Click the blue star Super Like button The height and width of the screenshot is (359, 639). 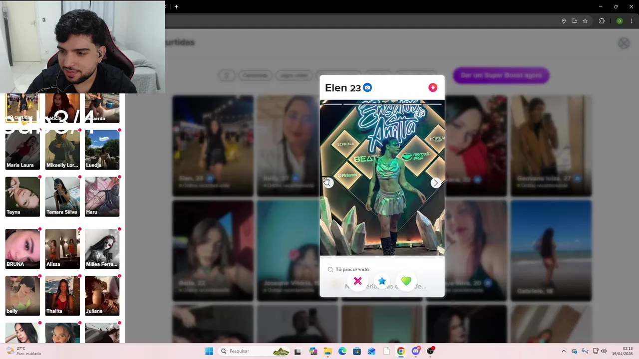[382, 281]
